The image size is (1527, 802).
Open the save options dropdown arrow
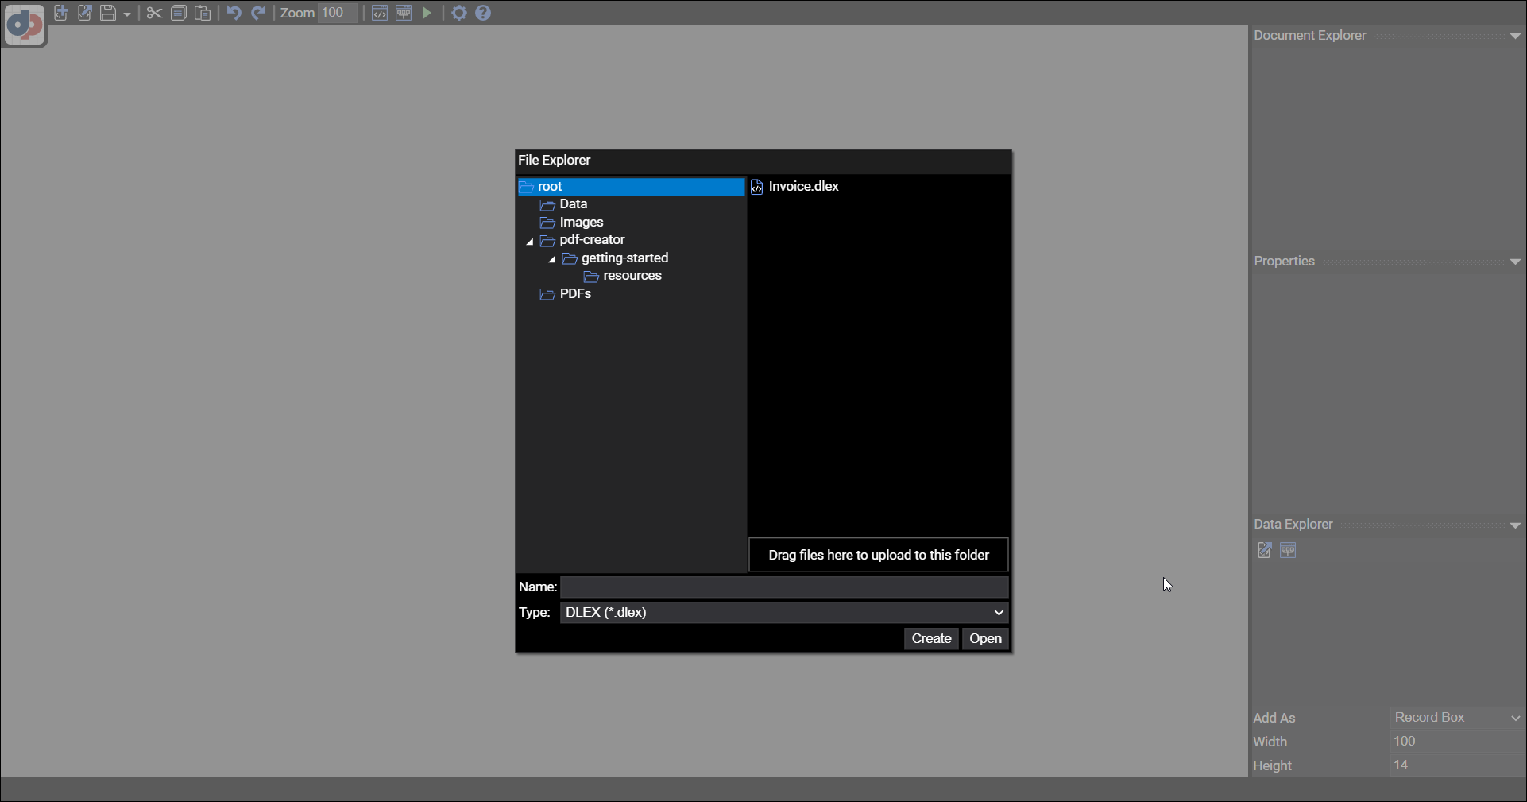(127, 14)
